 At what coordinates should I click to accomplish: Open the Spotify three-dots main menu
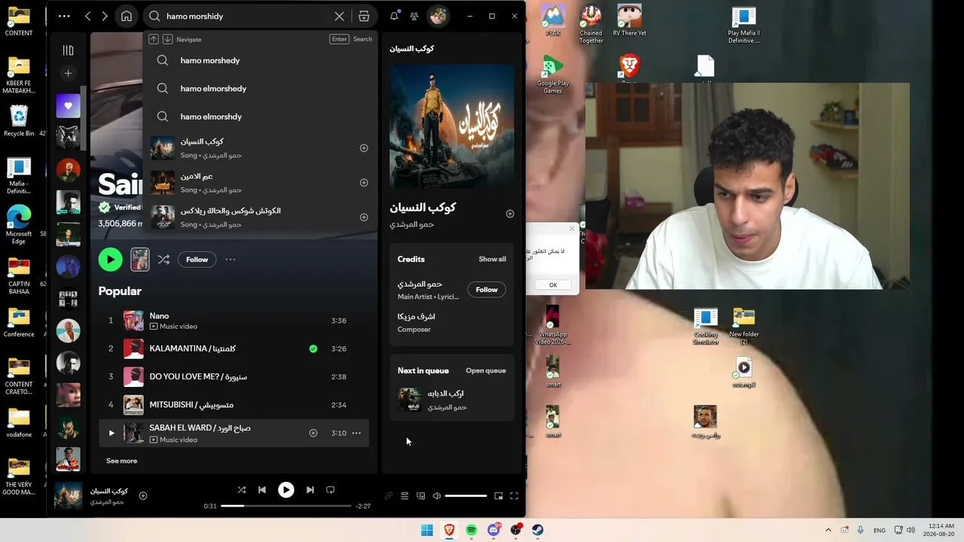click(64, 16)
